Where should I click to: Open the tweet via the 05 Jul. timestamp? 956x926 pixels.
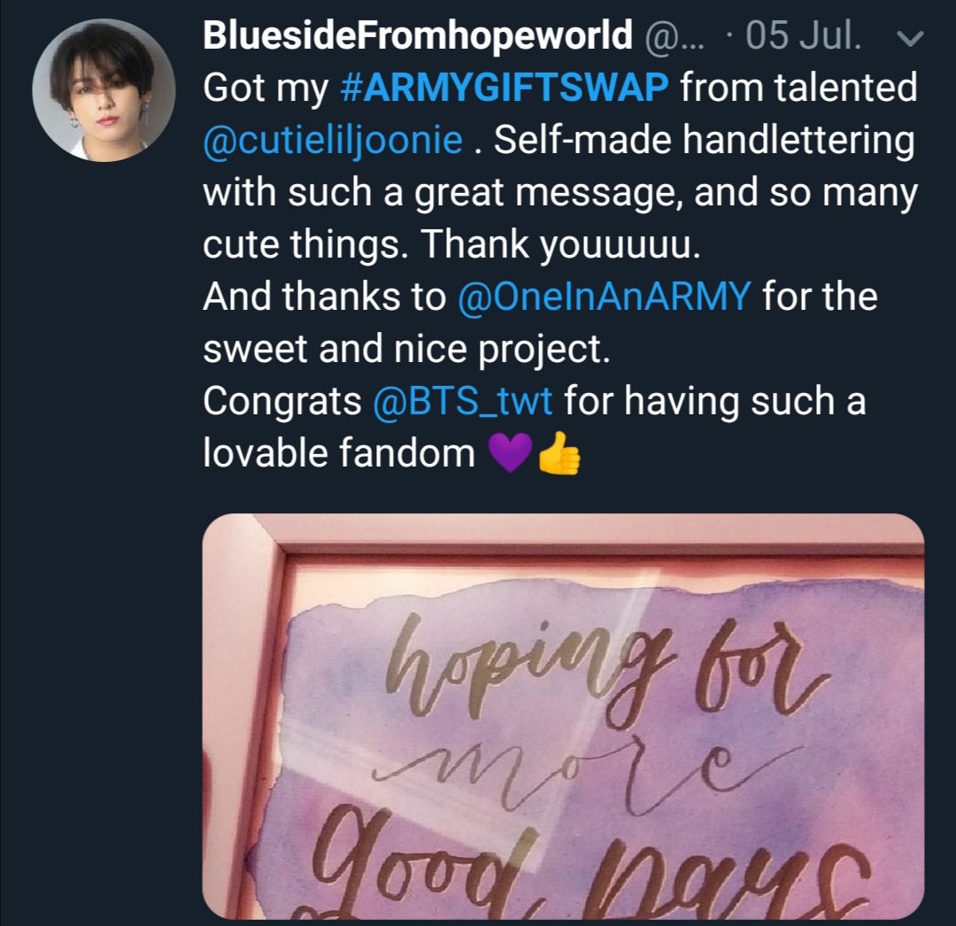782,35
